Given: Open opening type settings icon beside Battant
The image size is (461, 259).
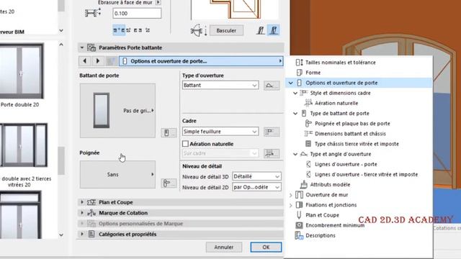Looking at the screenshot, I should click(272, 86).
